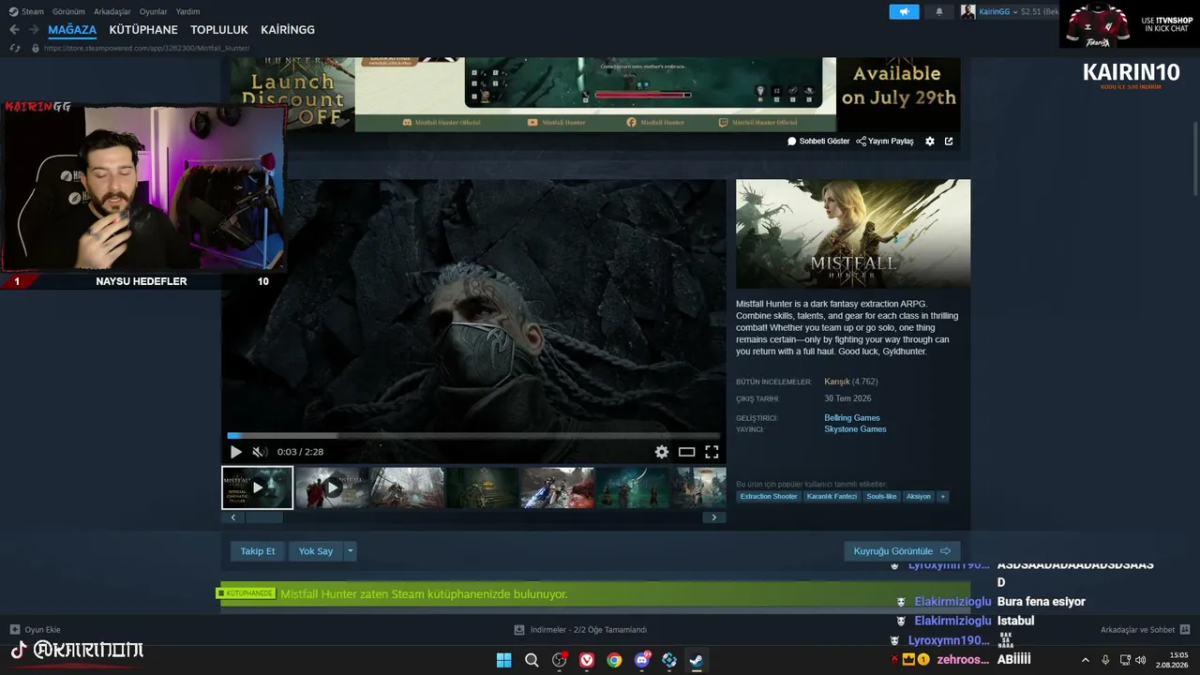Image resolution: width=1200 pixels, height=675 pixels.
Task: Click Sohbeti Göster
Action: coord(818,142)
